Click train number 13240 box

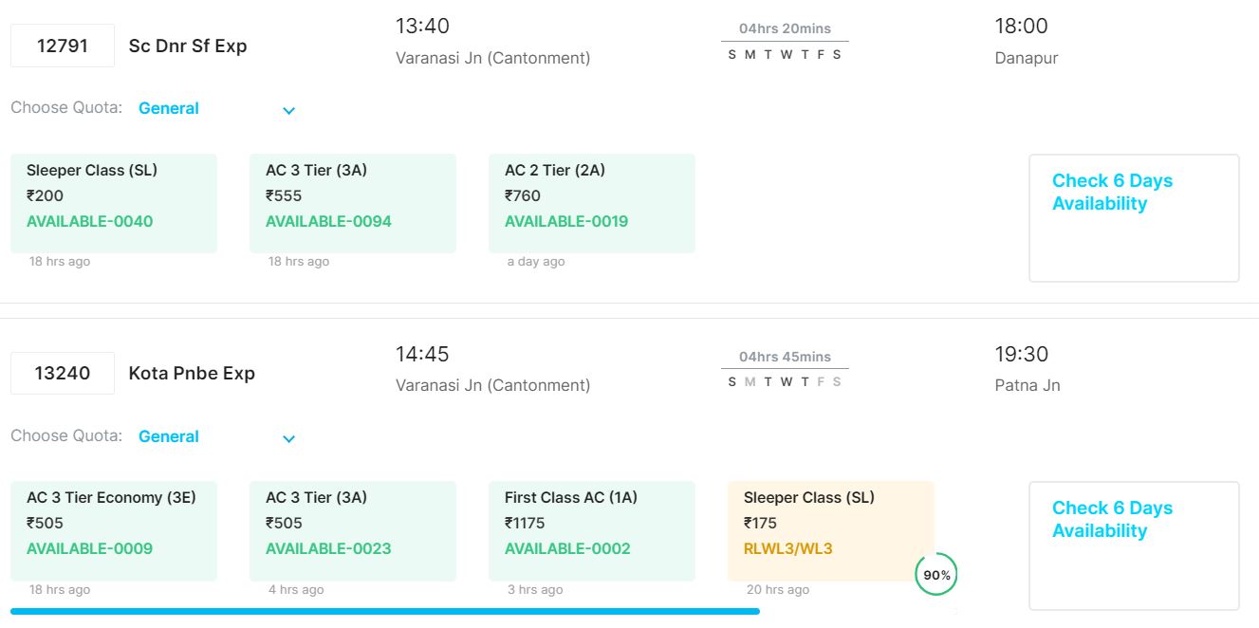coord(63,373)
